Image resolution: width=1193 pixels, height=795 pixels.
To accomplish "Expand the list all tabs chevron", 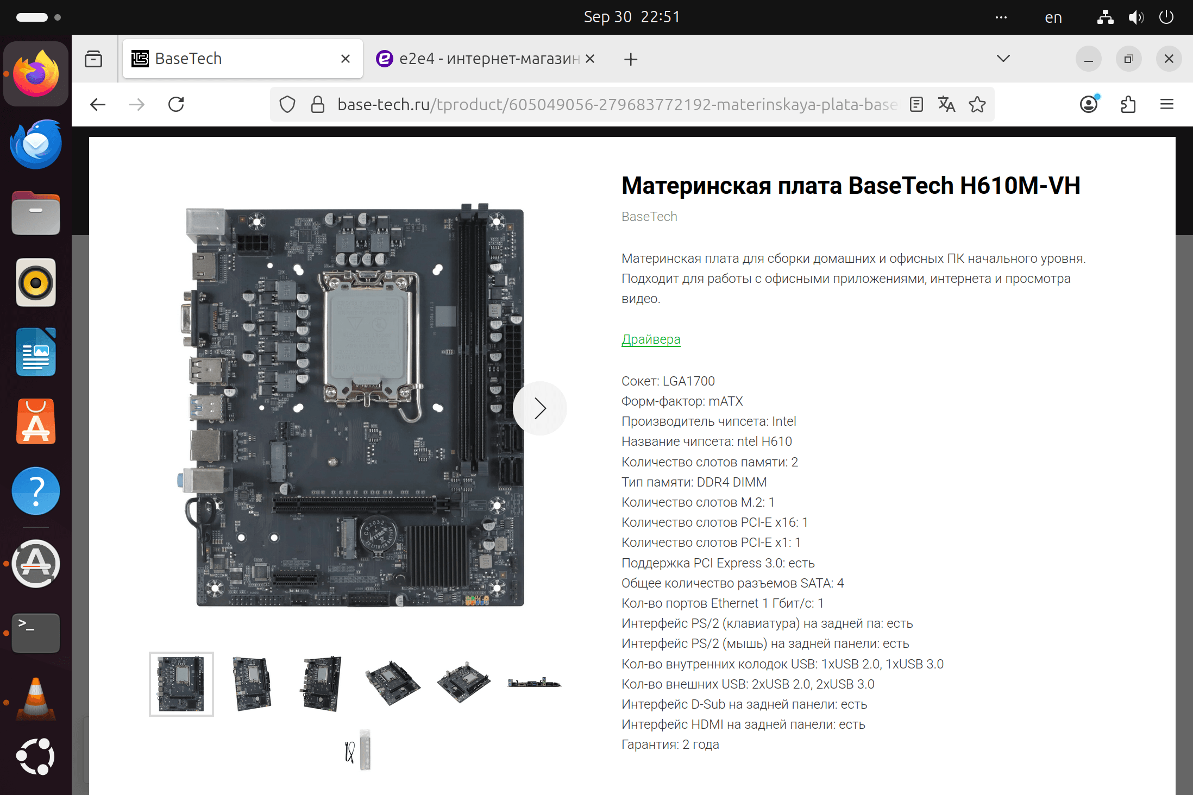I will tap(1003, 59).
